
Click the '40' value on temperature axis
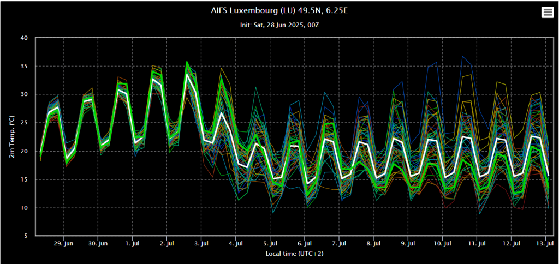pos(24,38)
